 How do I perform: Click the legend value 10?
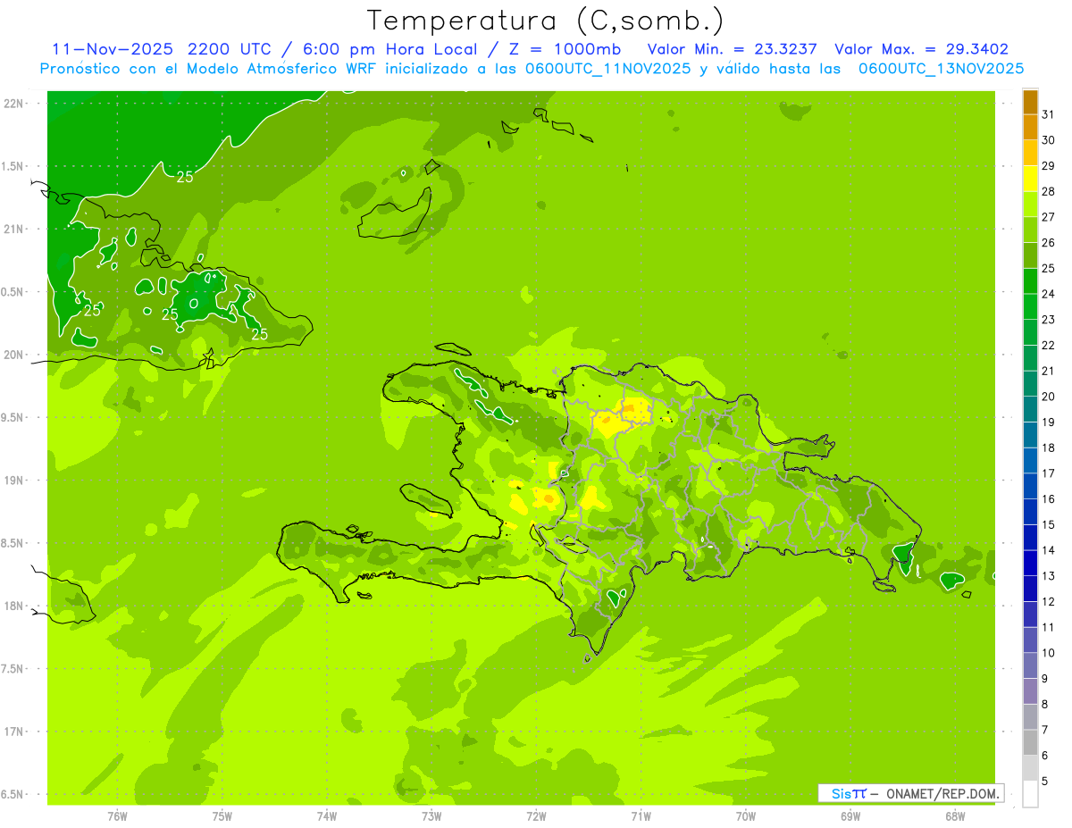pos(1049,653)
